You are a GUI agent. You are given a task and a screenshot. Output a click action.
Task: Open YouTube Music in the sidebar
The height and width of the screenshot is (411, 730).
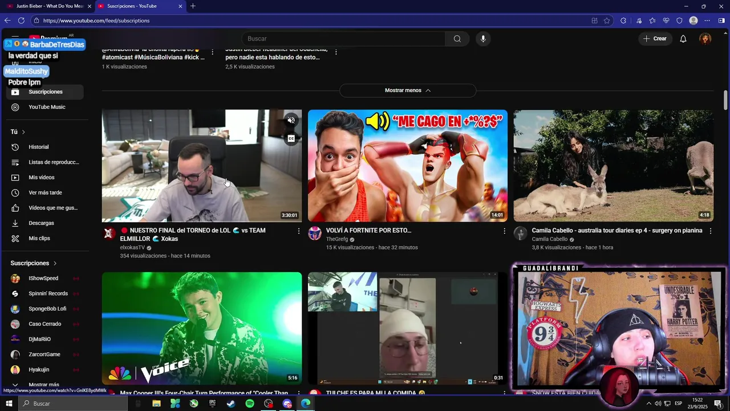pos(45,107)
